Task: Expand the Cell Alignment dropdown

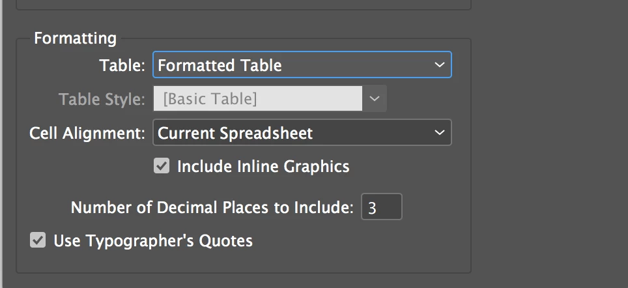Action: click(302, 133)
